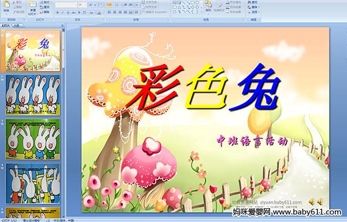Switch to the Outline pane tab
The height and width of the screenshot is (222, 347).
[16, 25]
